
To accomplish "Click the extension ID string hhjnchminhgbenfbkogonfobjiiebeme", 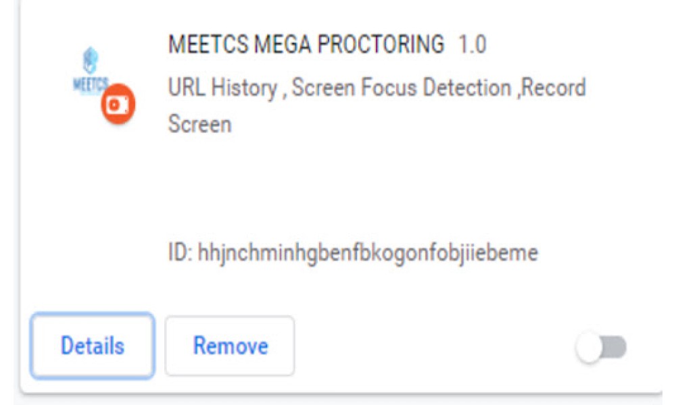I will point(368,253).
